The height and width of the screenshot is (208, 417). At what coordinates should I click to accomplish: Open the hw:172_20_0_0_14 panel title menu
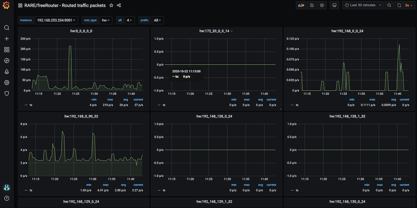[x=216, y=31]
